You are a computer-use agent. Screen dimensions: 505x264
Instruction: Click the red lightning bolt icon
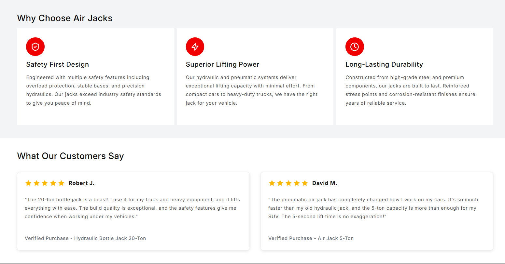coord(195,47)
